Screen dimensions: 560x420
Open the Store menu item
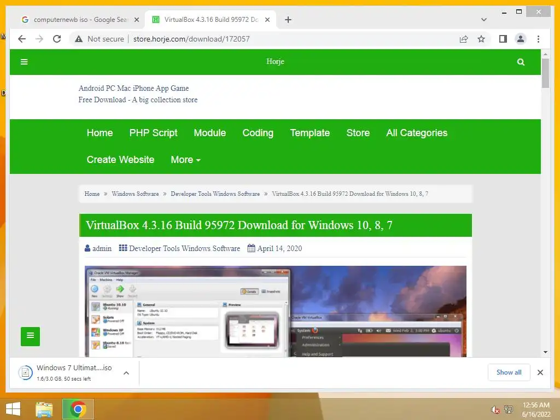(358, 133)
